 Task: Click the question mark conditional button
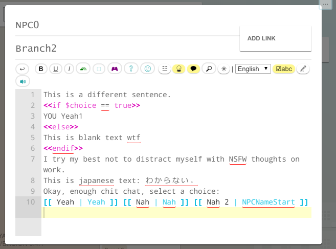tap(131, 69)
